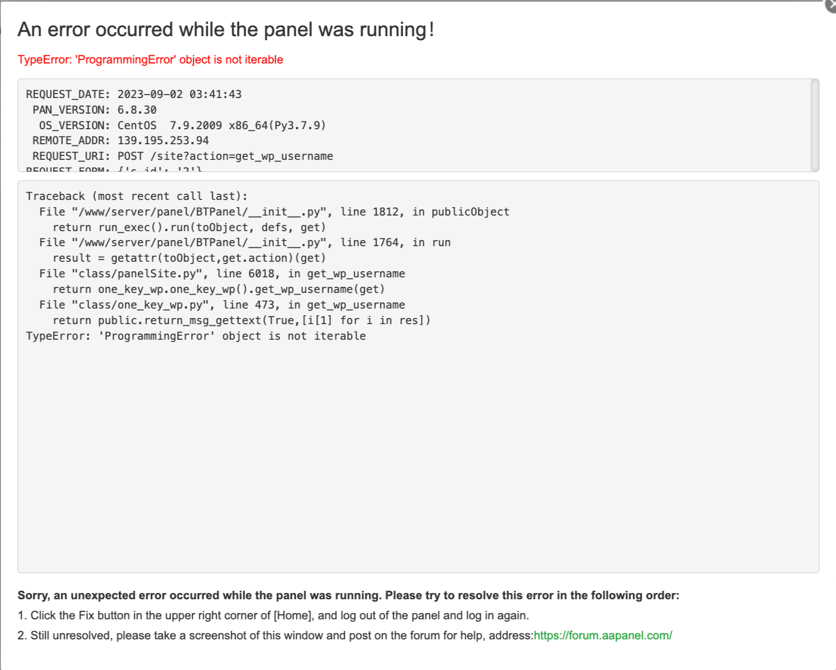Select the bold Sorry instruction text
The image size is (836, 670).
[x=349, y=595]
